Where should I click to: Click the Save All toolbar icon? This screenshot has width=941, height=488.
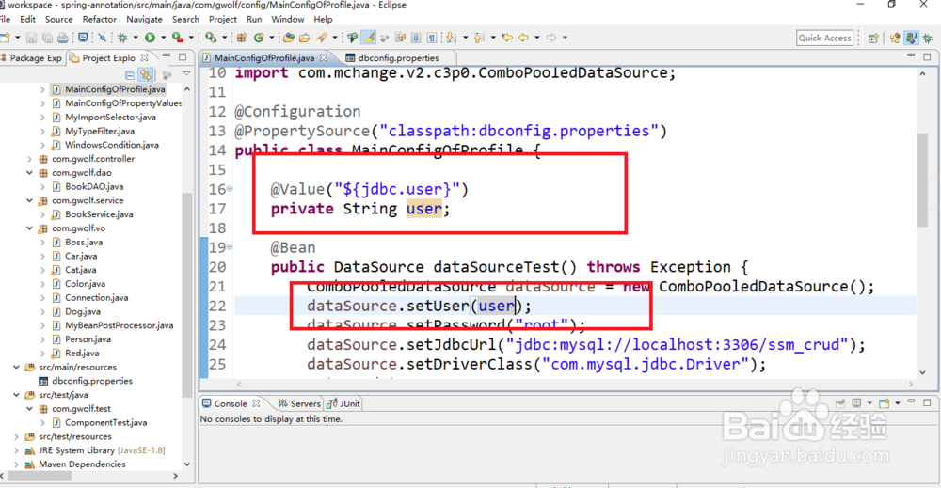point(47,38)
